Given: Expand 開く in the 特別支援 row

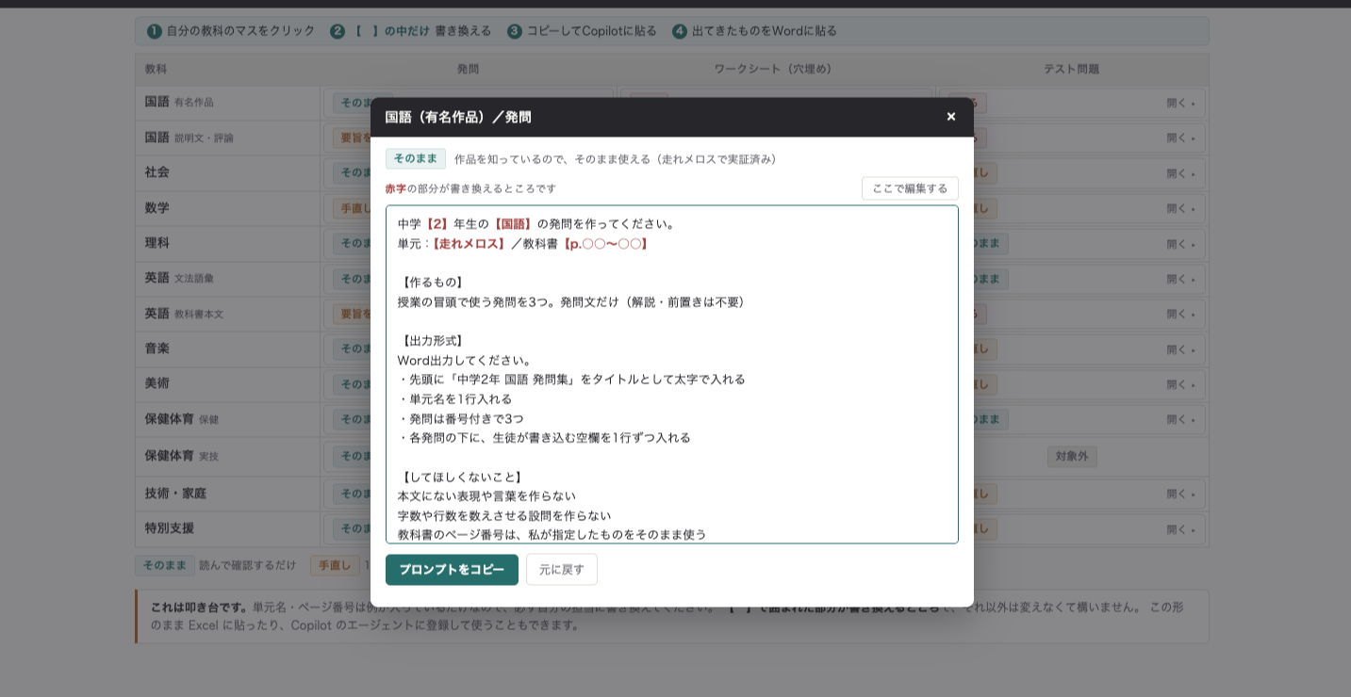Looking at the screenshot, I should 1180,528.
